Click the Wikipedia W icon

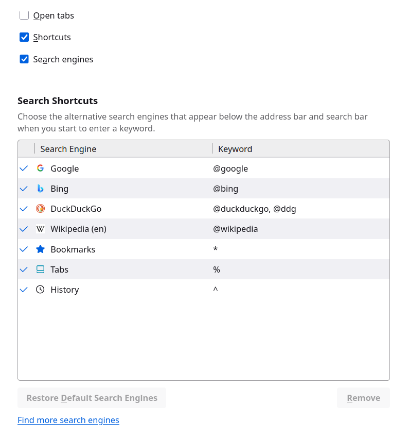click(x=41, y=229)
